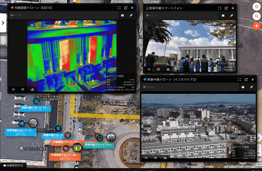Viewport: 262px width, 171px height.
Task: Open the video streaming list at bottom left
Action: click(14, 166)
